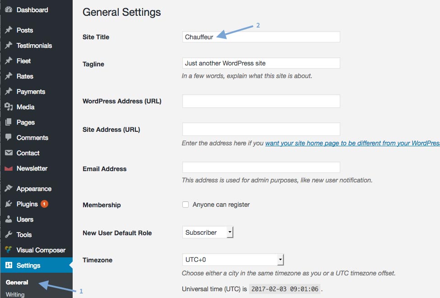440x298 pixels.
Task: Open the New User Default Role dropdown
Action: (208, 232)
